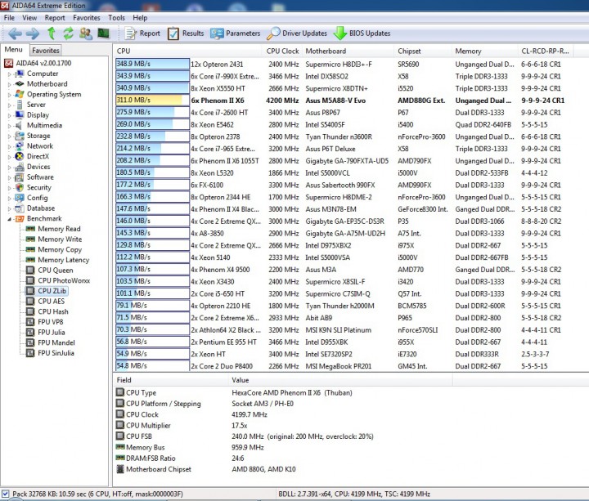589x501 pixels.
Task: Sort by the Chipset column header
Action: point(424,51)
